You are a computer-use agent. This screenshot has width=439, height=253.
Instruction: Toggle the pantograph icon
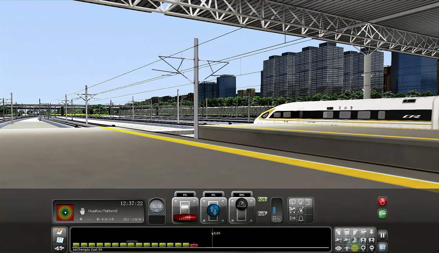coord(308,202)
